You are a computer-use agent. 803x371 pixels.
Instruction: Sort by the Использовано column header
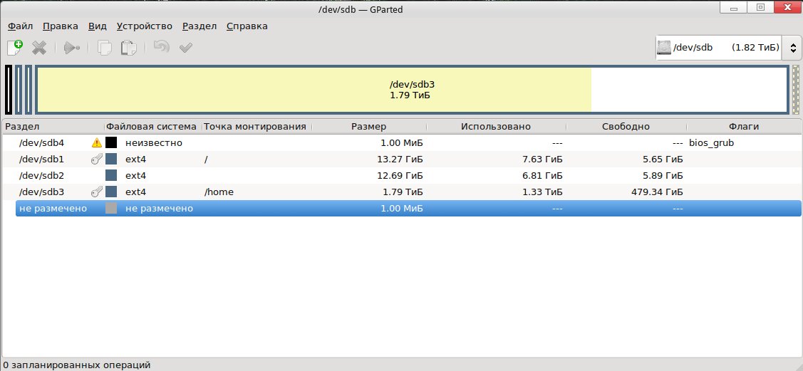(496, 126)
